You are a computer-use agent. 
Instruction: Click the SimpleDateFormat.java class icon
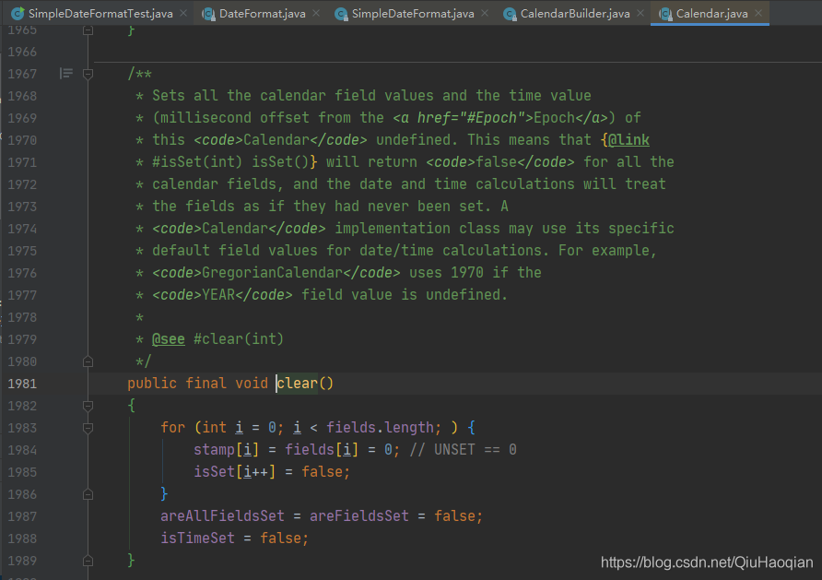[341, 14]
